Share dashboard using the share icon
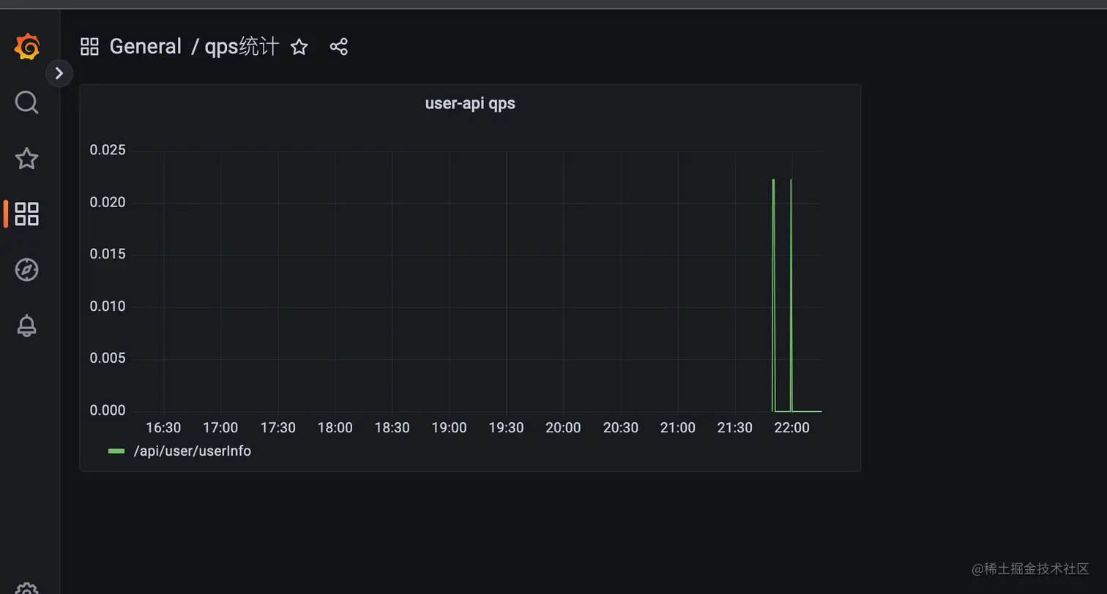1107x594 pixels. click(338, 47)
